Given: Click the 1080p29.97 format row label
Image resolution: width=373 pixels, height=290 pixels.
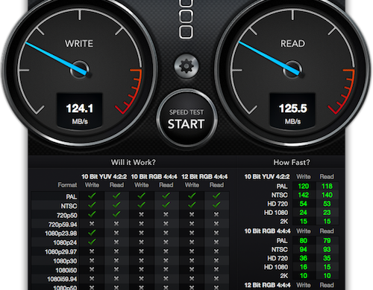Looking at the screenshot, I should point(61,252).
